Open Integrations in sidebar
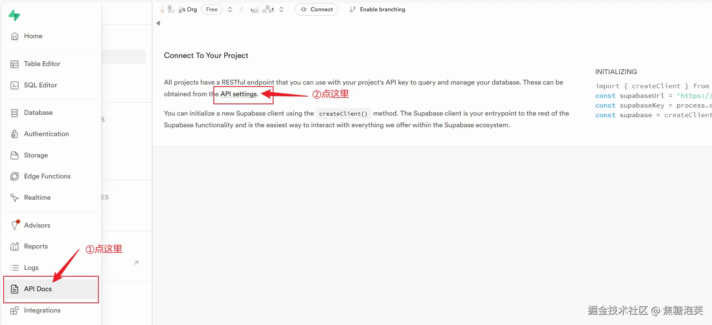712x325 pixels. [51, 311]
